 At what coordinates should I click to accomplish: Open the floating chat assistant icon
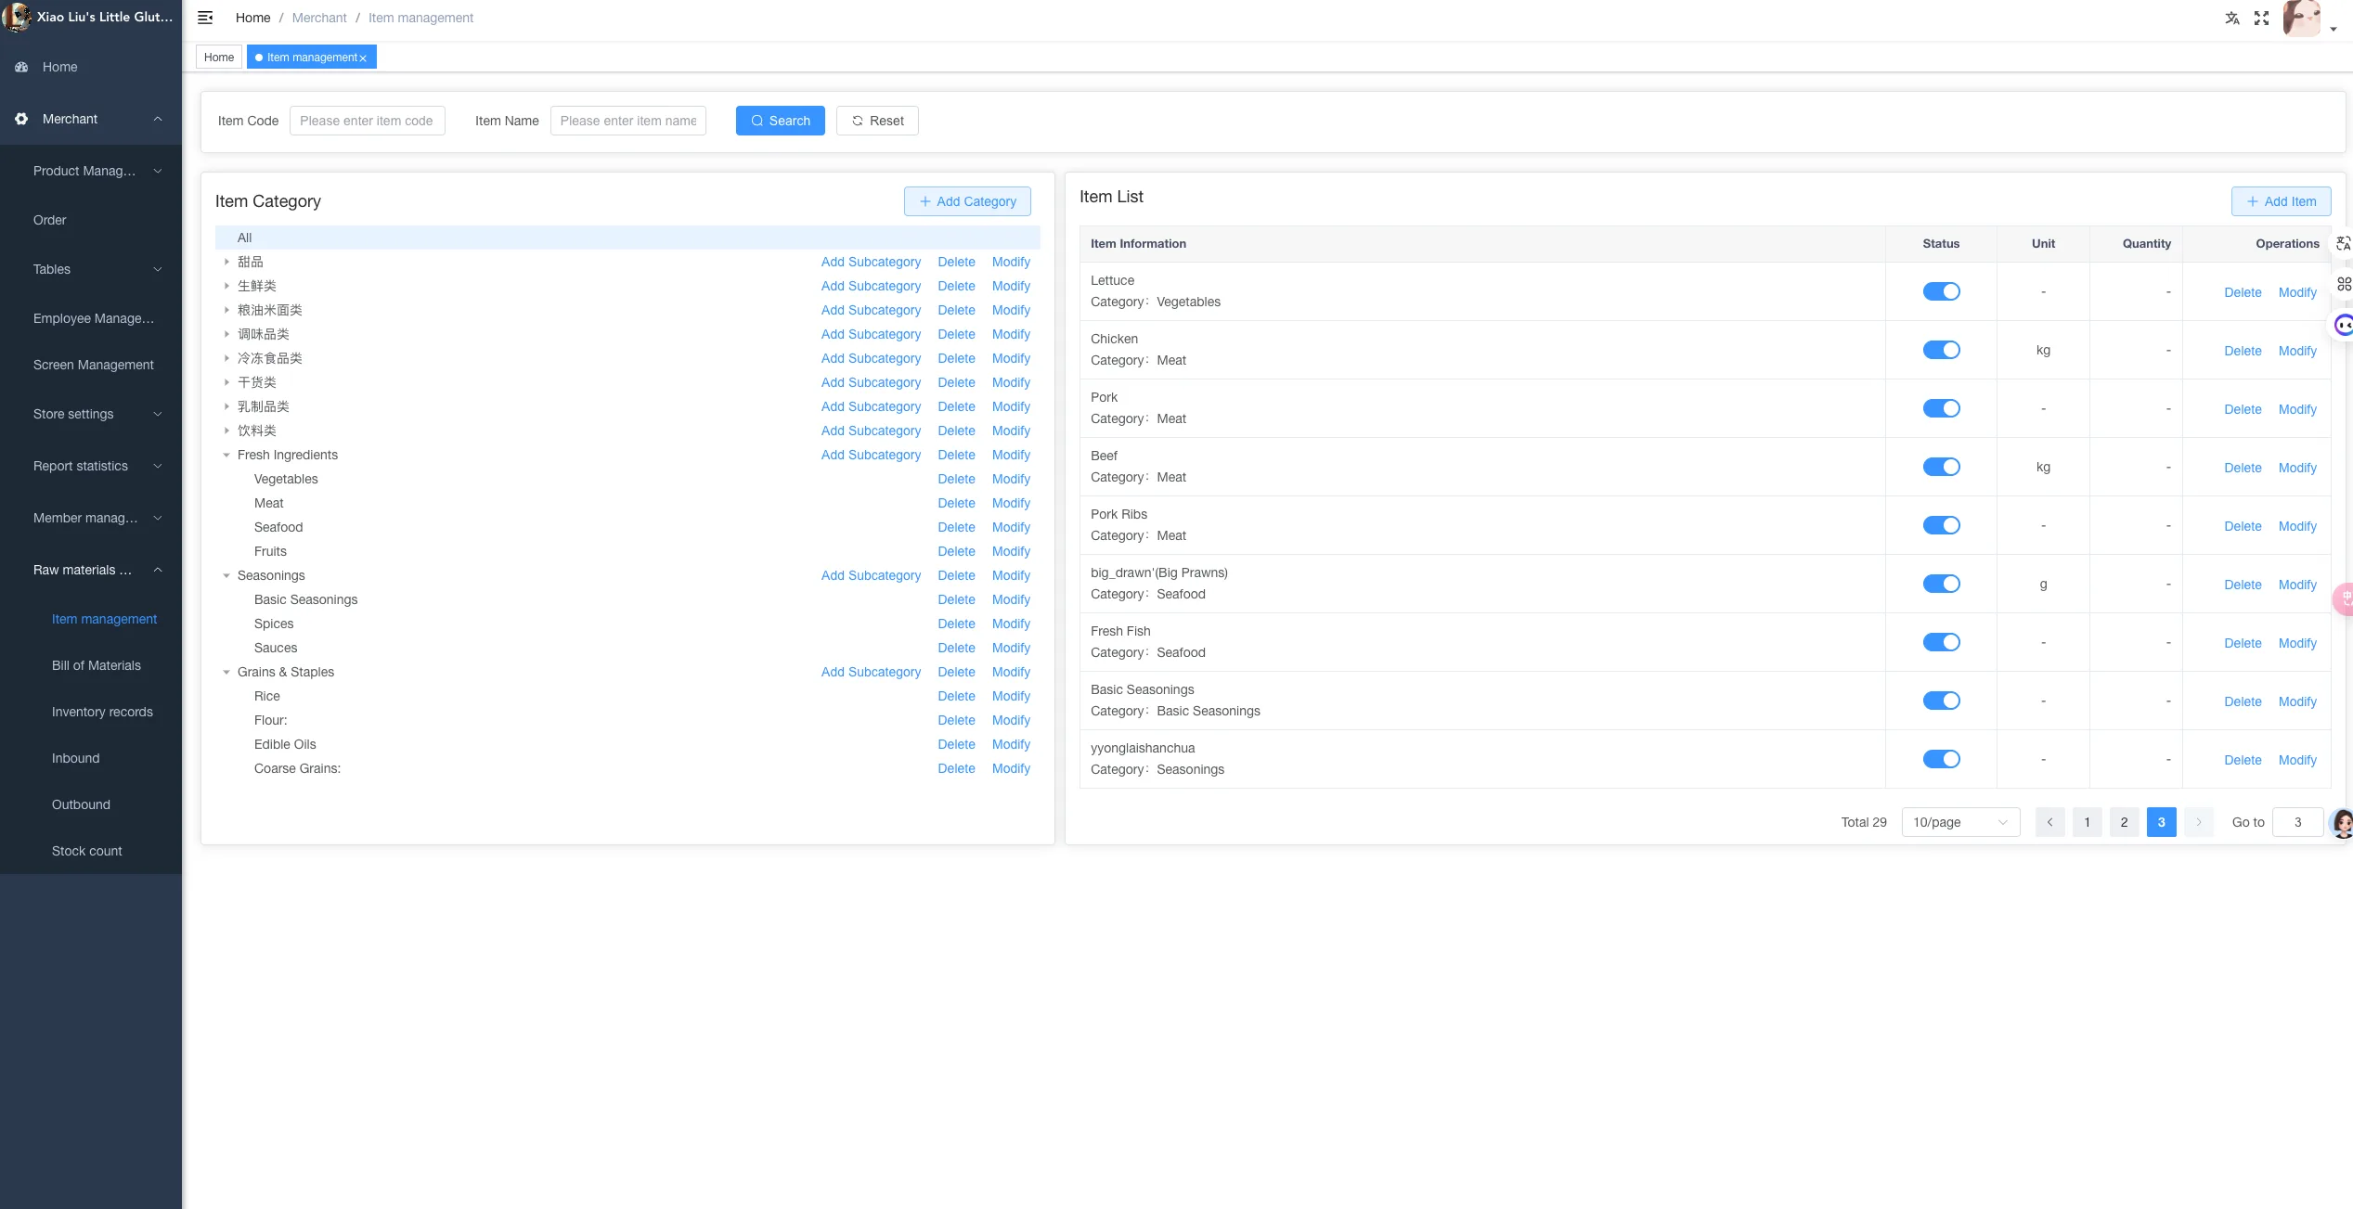click(2344, 326)
